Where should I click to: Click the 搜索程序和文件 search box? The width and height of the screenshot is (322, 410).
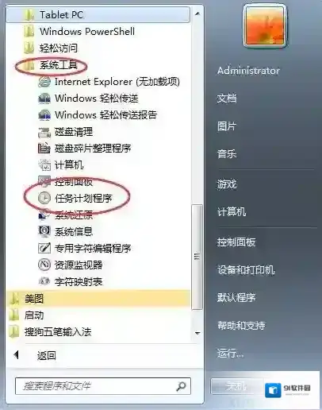pos(103,386)
